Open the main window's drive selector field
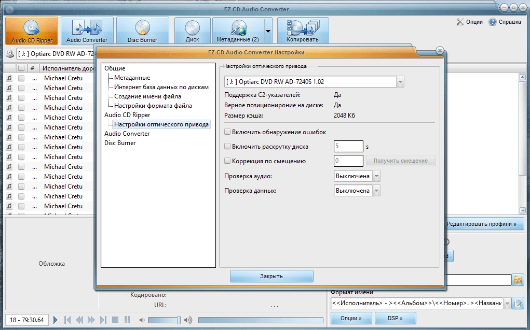 coord(56,54)
